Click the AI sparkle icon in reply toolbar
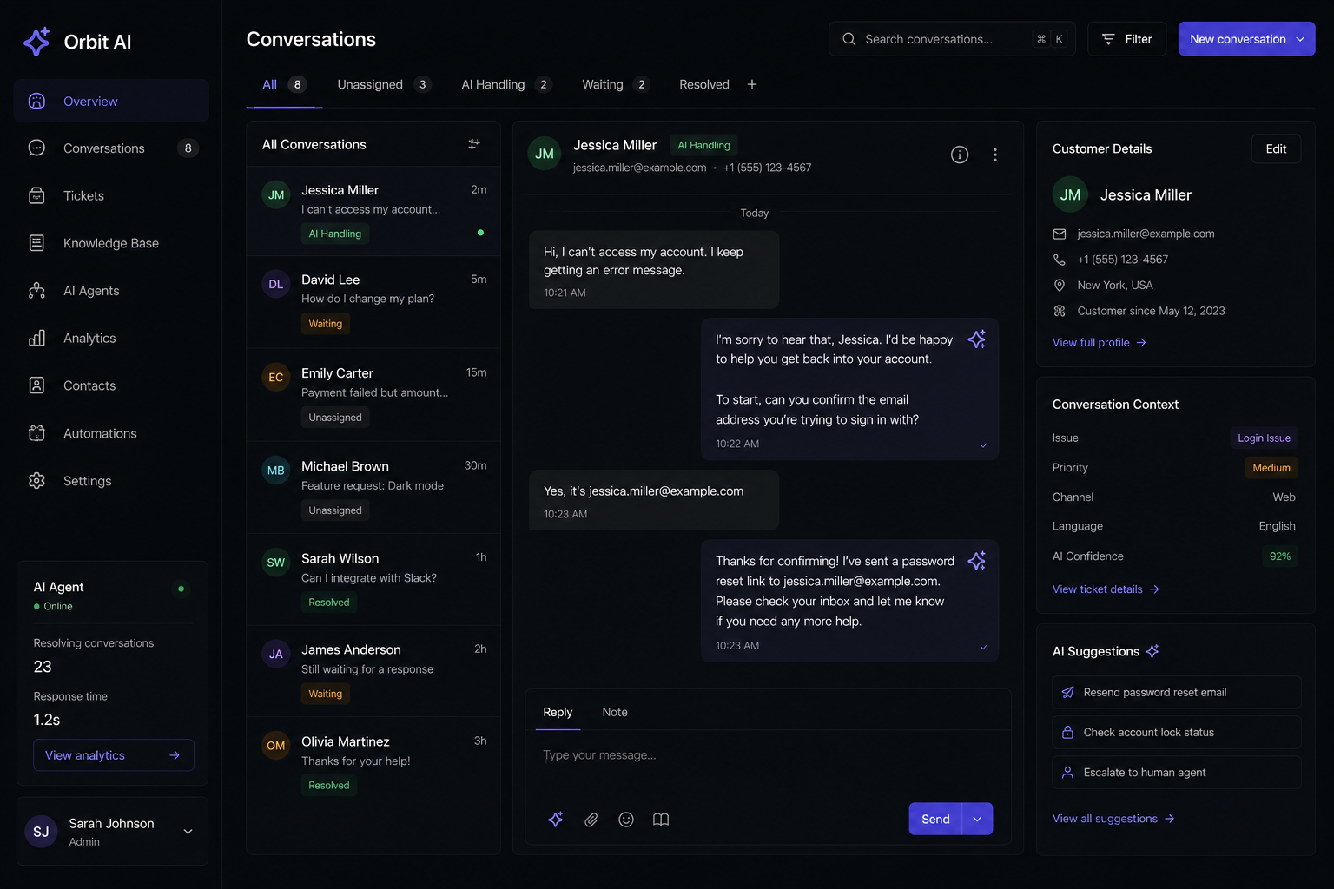Image resolution: width=1334 pixels, height=889 pixels. tap(556, 820)
